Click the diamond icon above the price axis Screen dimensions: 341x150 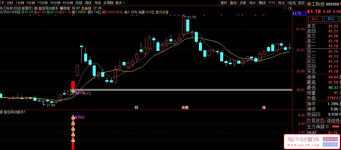(285, 8)
